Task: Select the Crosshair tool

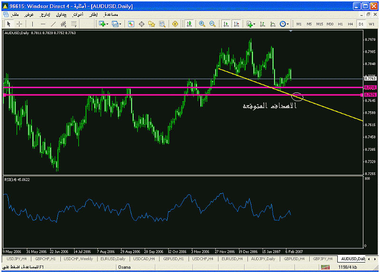Action: tap(19, 24)
